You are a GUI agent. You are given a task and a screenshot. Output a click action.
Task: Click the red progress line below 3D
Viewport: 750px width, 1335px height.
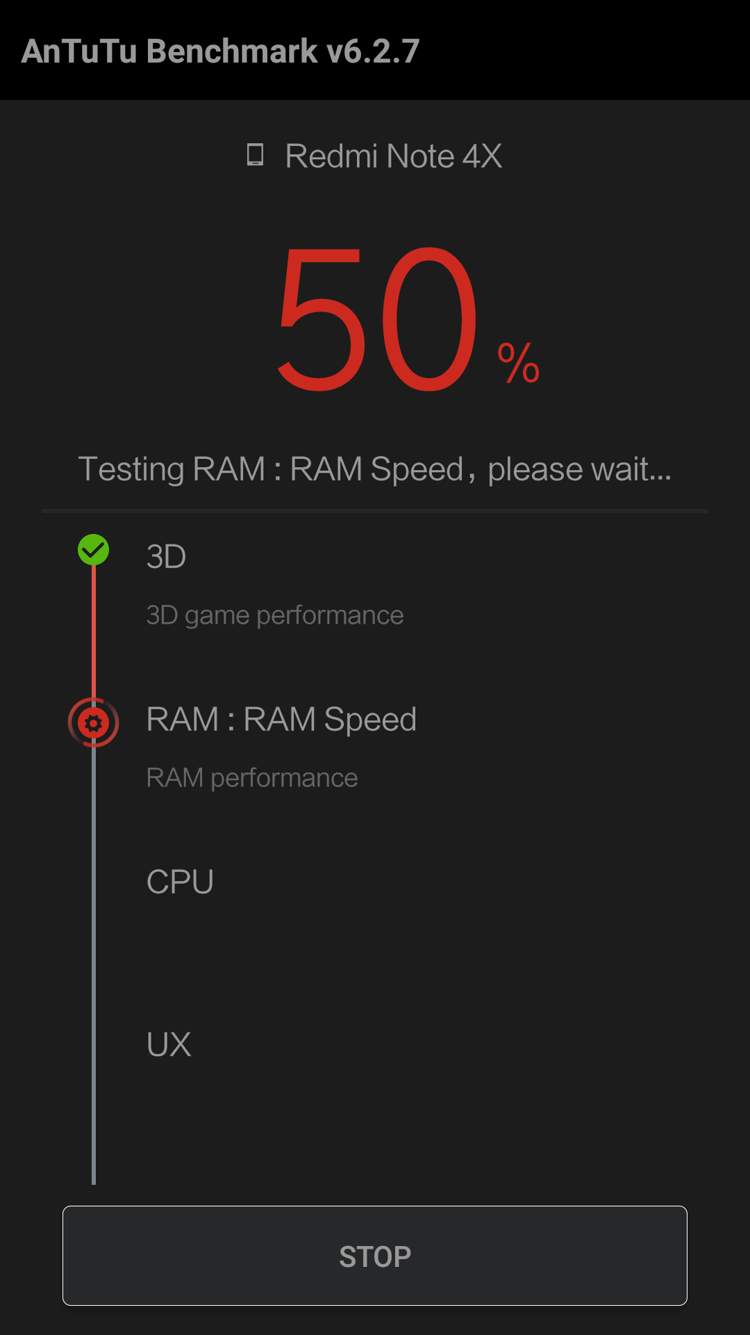(94, 631)
